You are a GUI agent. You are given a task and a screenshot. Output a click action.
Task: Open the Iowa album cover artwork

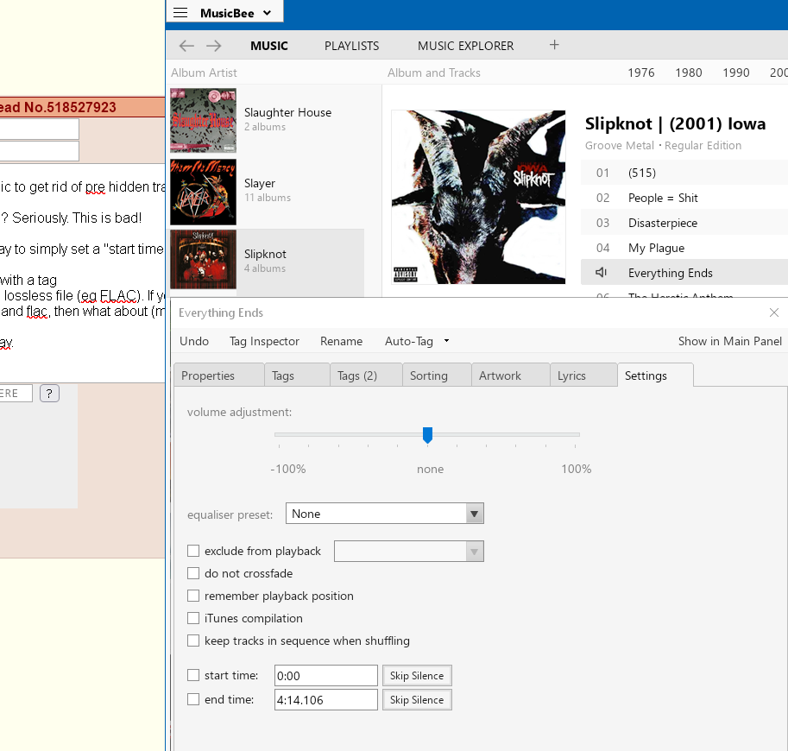point(478,197)
